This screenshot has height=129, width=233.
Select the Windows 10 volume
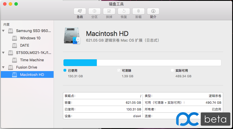[x=27, y=38]
